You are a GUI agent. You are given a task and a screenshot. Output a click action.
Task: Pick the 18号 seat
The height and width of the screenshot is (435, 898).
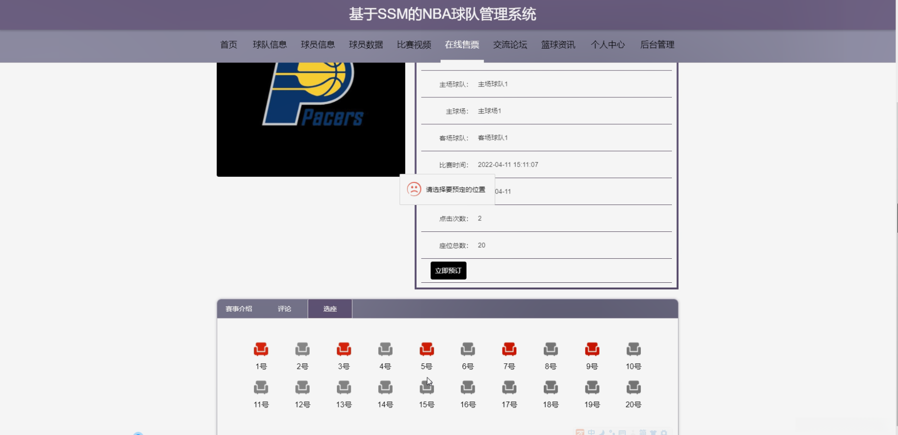tap(551, 387)
